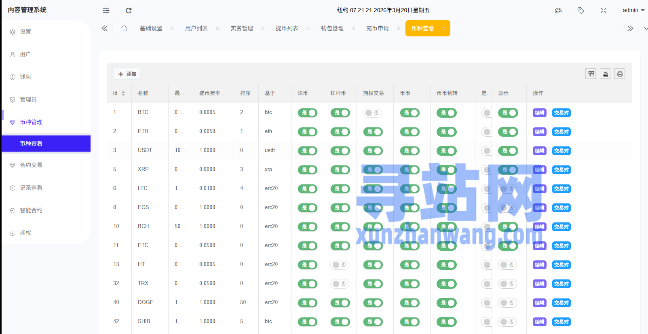Expand the 合约交易 sidebar section
Image resolution: width=648 pixels, height=334 pixels.
[31, 165]
